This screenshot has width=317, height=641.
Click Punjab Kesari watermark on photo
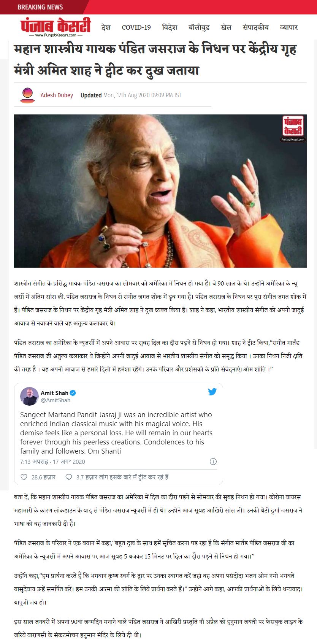(x=293, y=129)
